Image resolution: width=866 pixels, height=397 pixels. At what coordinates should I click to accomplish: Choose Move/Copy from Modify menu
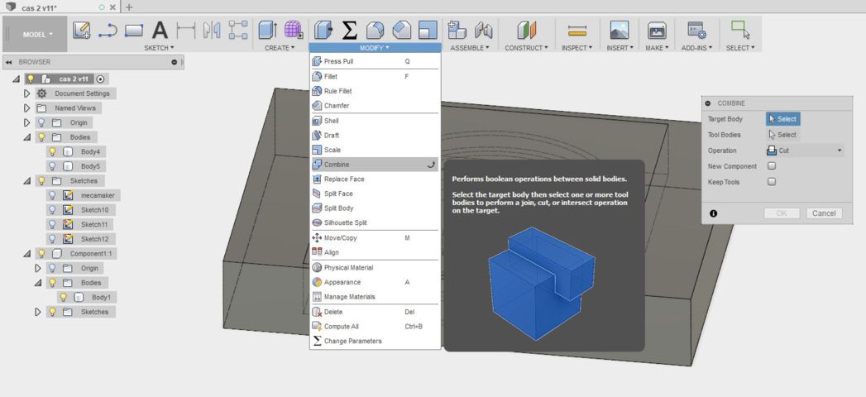click(x=375, y=238)
